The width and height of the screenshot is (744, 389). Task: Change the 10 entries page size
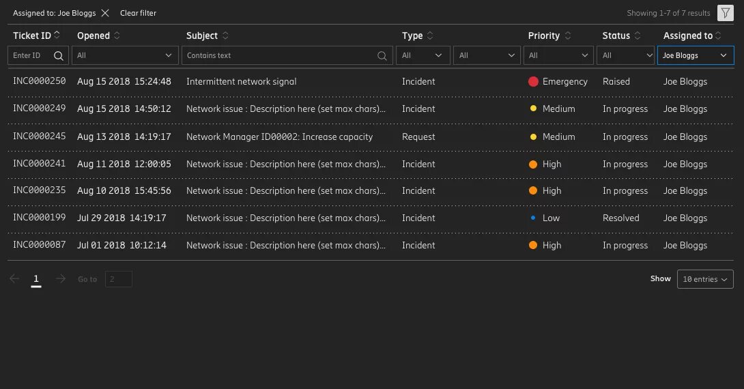point(705,279)
